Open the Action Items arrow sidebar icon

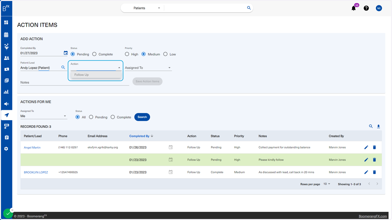click(x=6, y=115)
